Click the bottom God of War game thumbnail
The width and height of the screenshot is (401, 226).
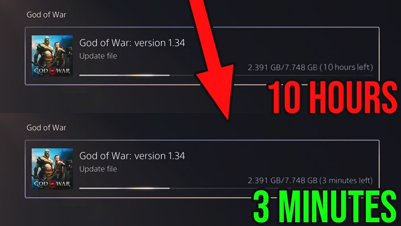[52, 169]
